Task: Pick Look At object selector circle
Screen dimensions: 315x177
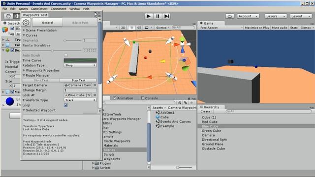Action: 95,95
